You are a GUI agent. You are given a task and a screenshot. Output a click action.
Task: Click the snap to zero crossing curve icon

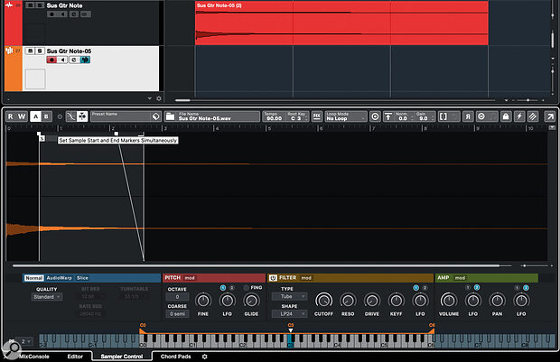(x=70, y=116)
